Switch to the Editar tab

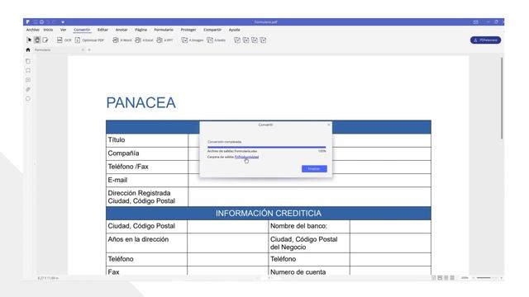(102, 30)
